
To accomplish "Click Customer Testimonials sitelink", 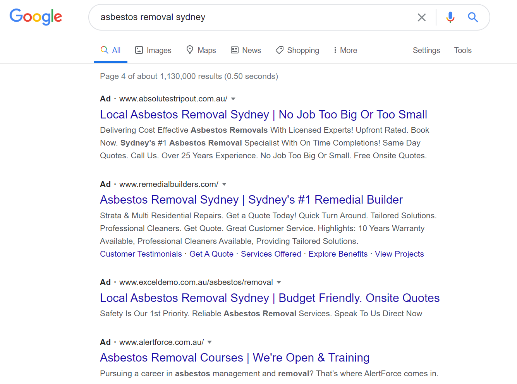I will point(141,254).
